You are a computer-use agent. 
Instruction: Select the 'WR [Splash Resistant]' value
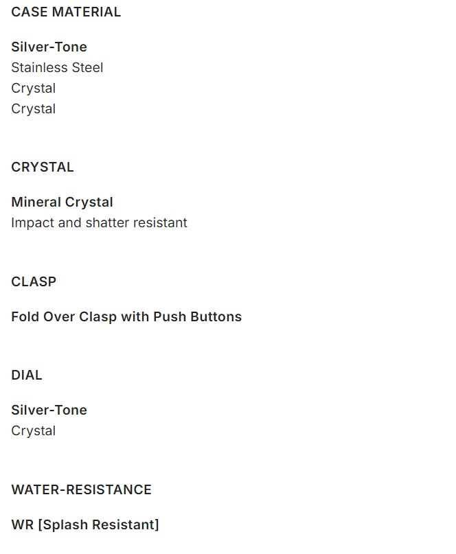pos(85,524)
